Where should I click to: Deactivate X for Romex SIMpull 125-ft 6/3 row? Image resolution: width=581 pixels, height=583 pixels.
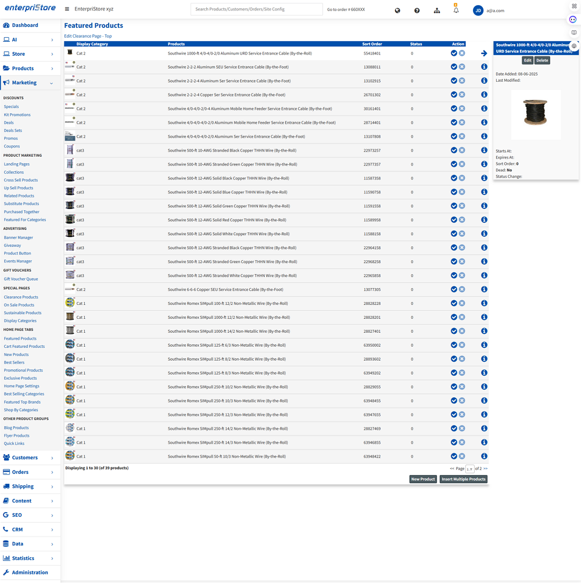click(x=462, y=345)
